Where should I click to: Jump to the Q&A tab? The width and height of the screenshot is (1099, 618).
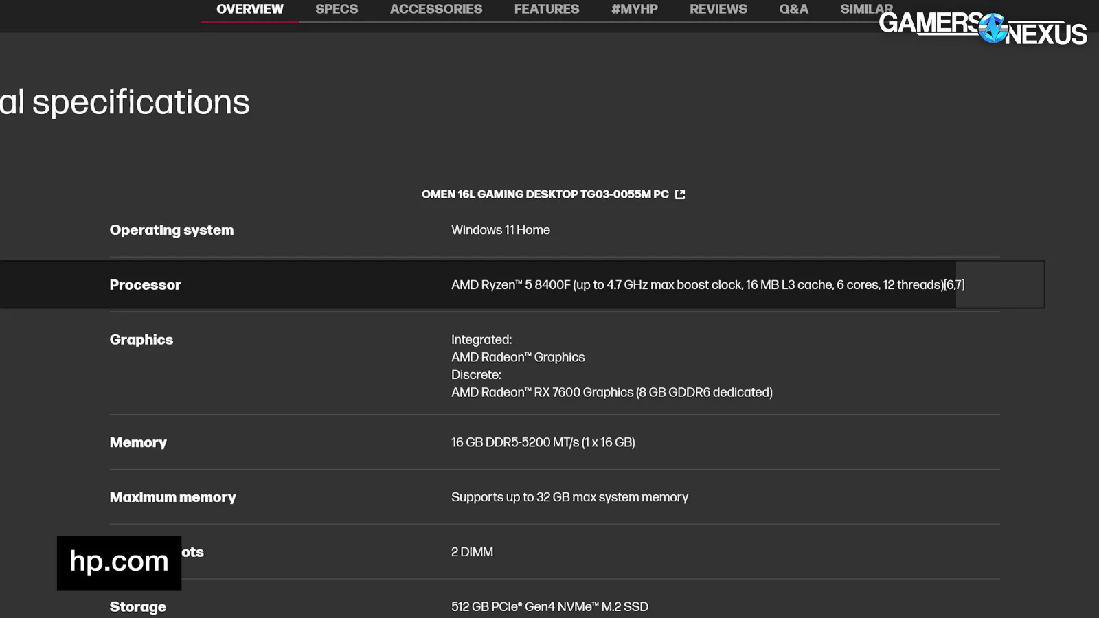point(794,10)
